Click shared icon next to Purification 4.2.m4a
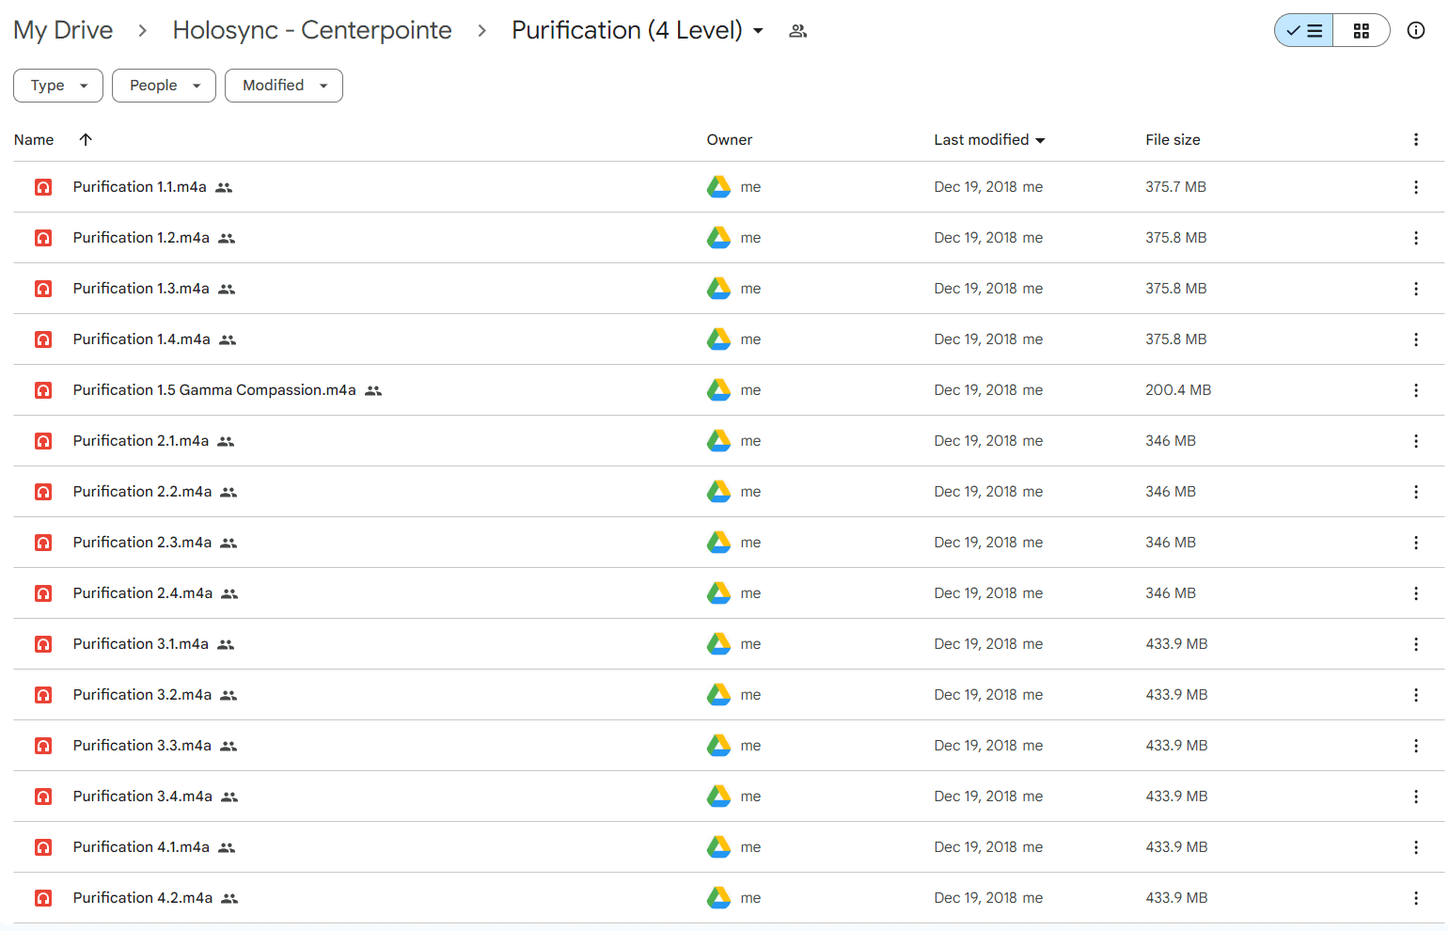The image size is (1449, 931). 229,899
